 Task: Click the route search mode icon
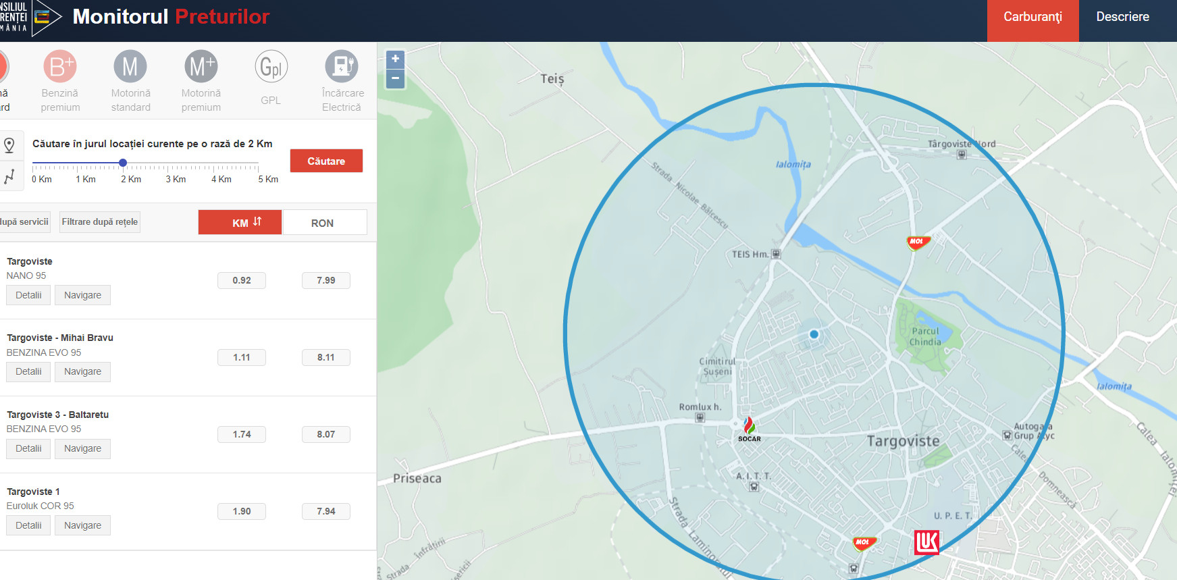[9, 177]
